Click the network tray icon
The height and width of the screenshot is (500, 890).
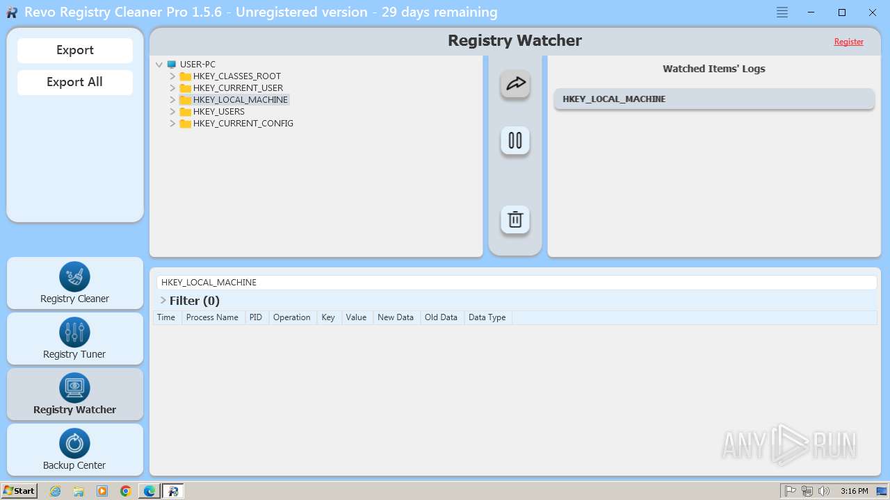tap(807, 491)
